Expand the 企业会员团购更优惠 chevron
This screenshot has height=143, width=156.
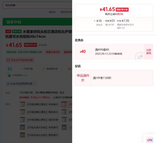coord(35,83)
